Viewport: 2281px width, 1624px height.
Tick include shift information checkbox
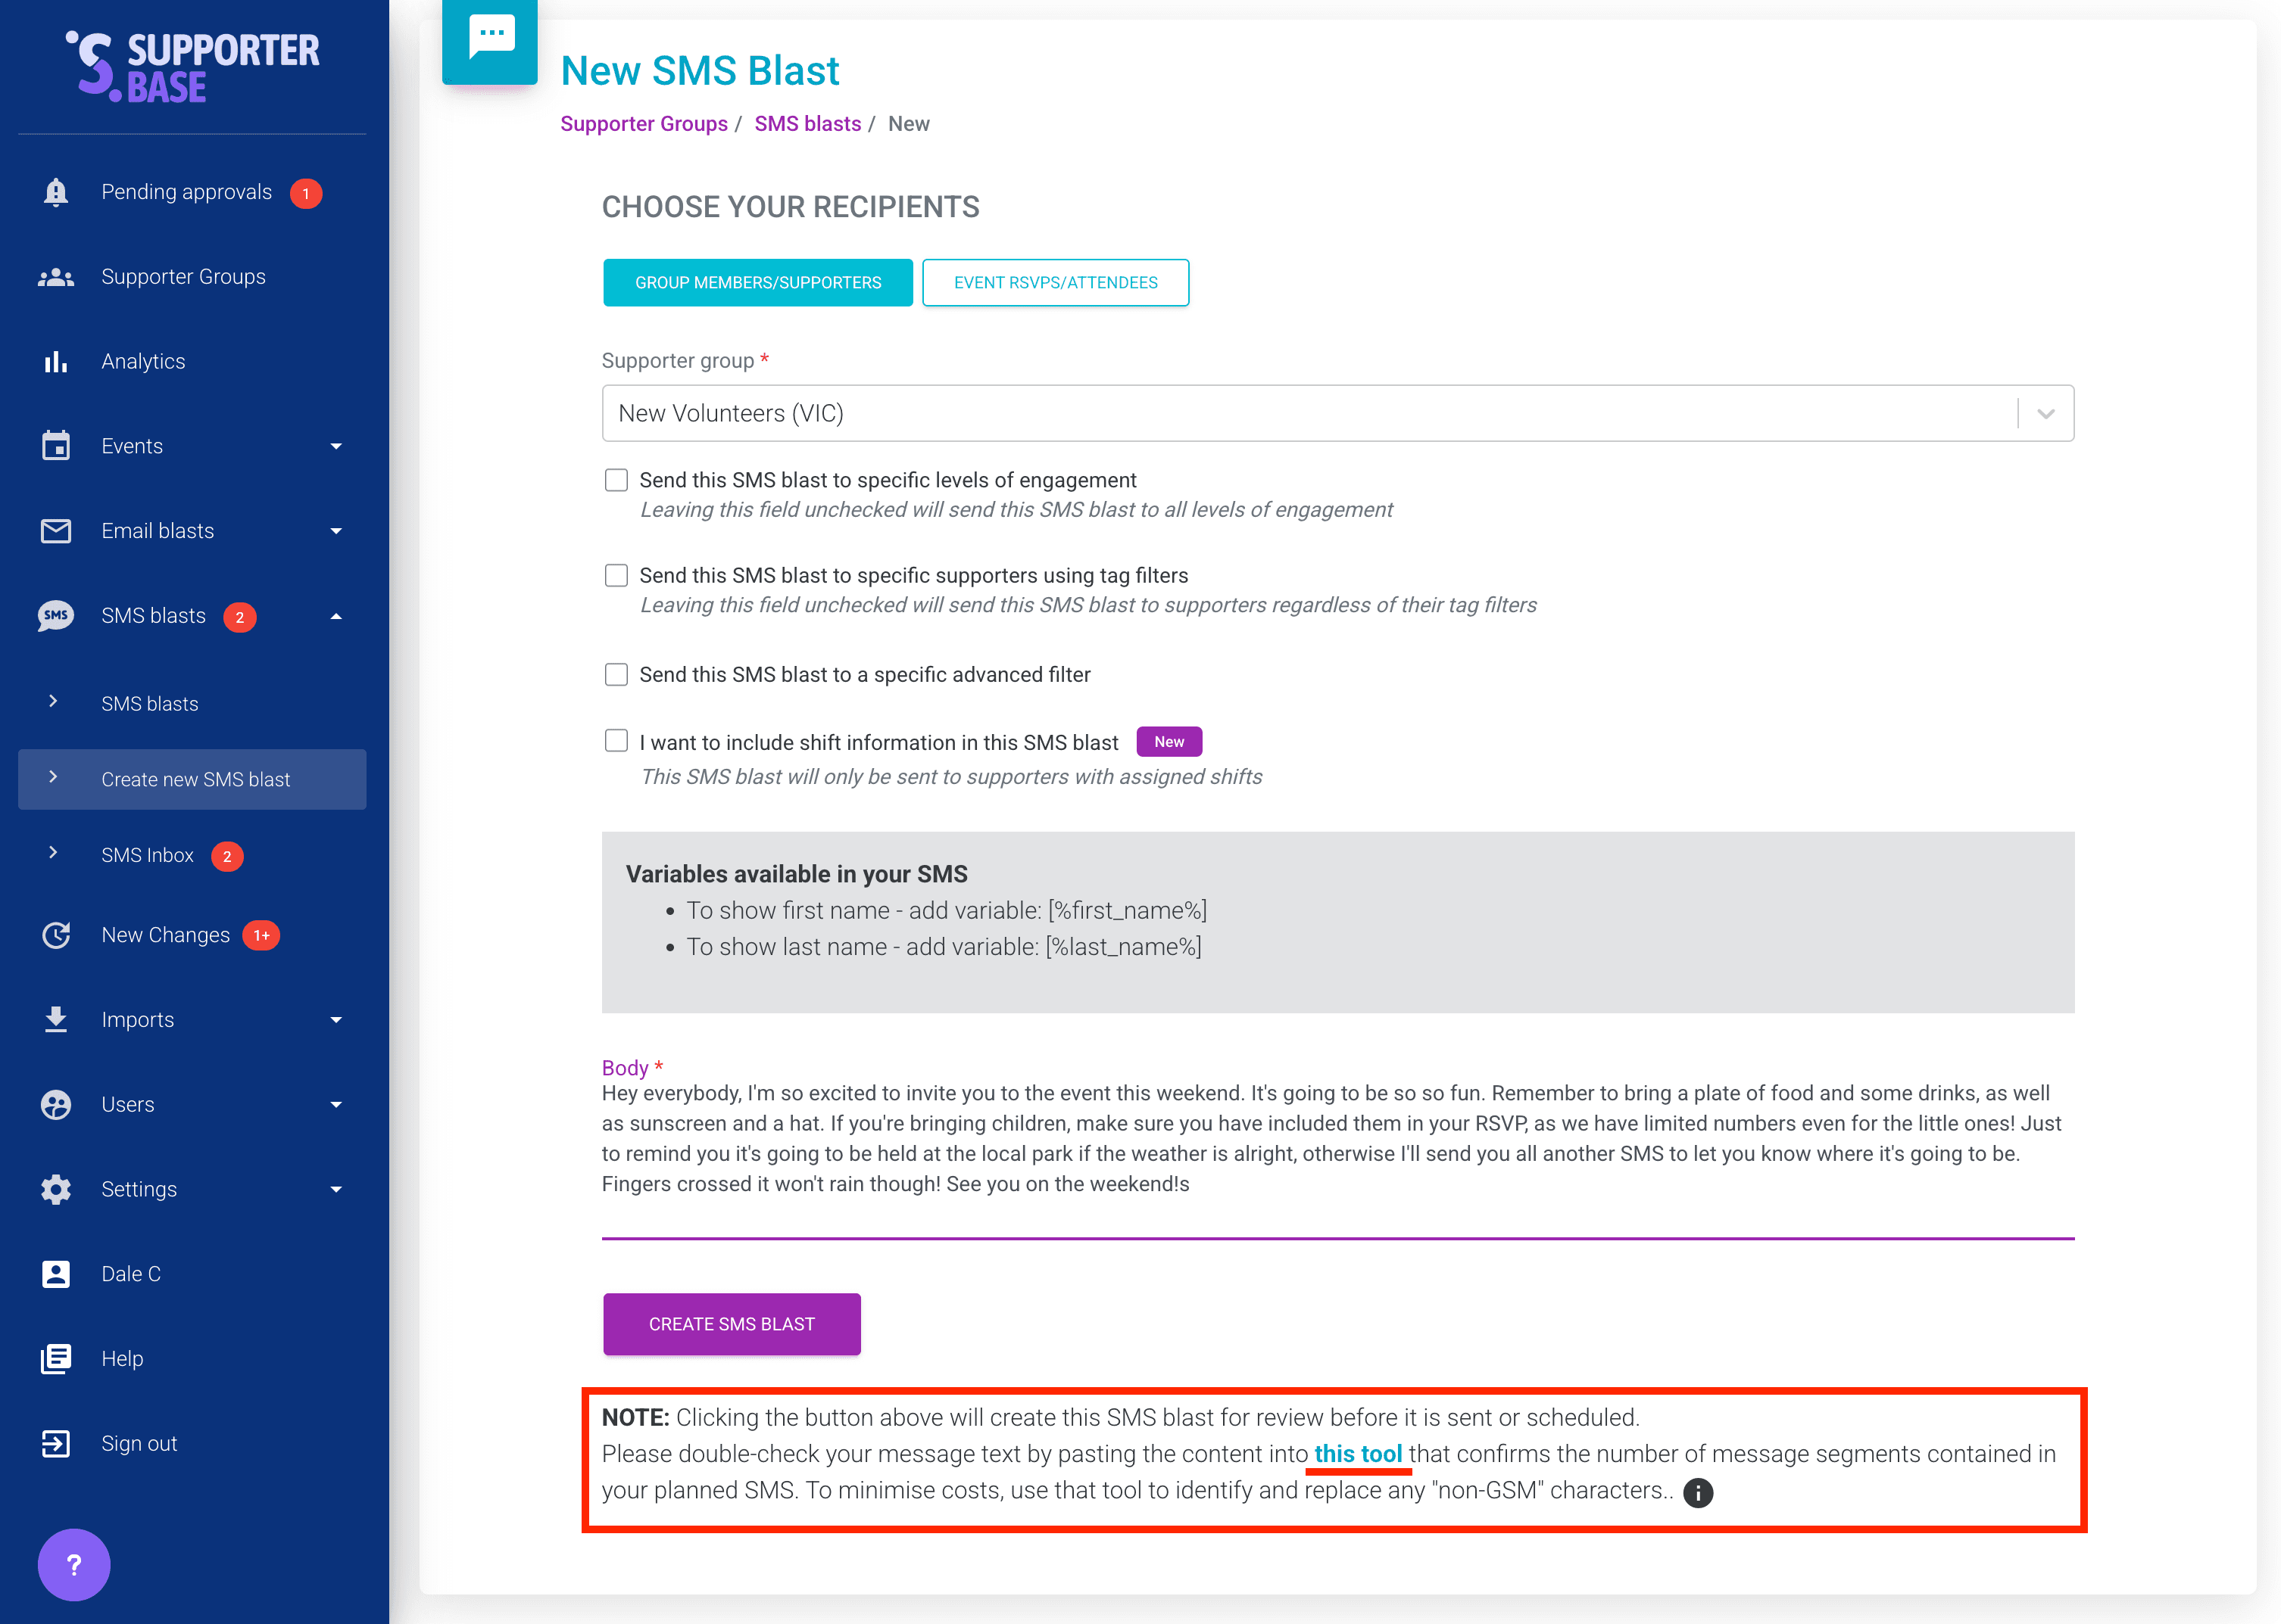616,741
